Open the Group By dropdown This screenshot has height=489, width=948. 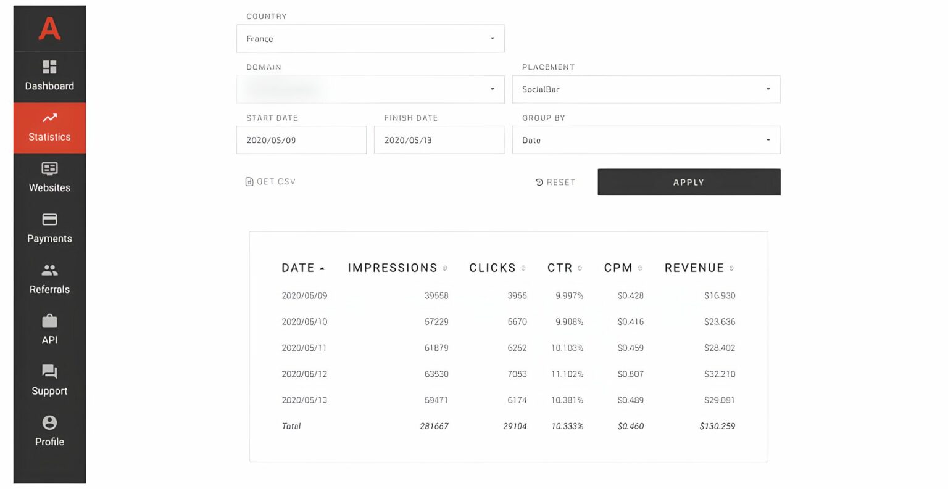[x=646, y=140]
